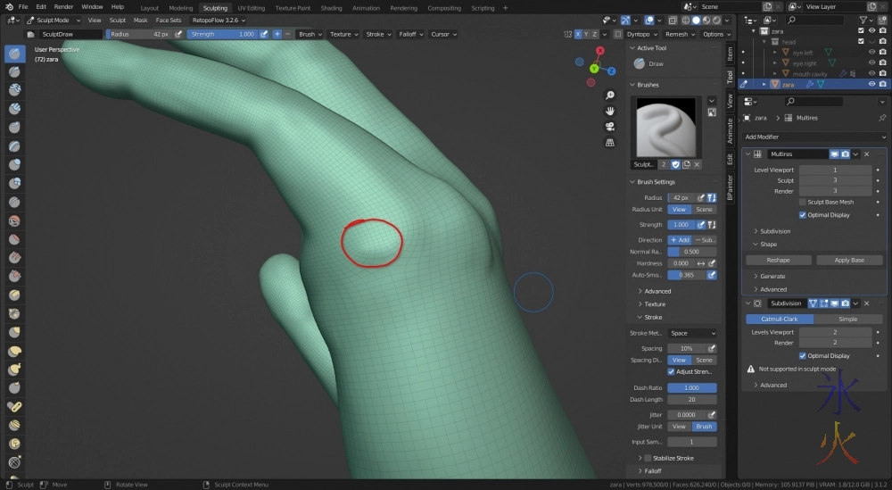Pin the properties context for zara
Screen dimensions: 892x490
(x=882, y=118)
